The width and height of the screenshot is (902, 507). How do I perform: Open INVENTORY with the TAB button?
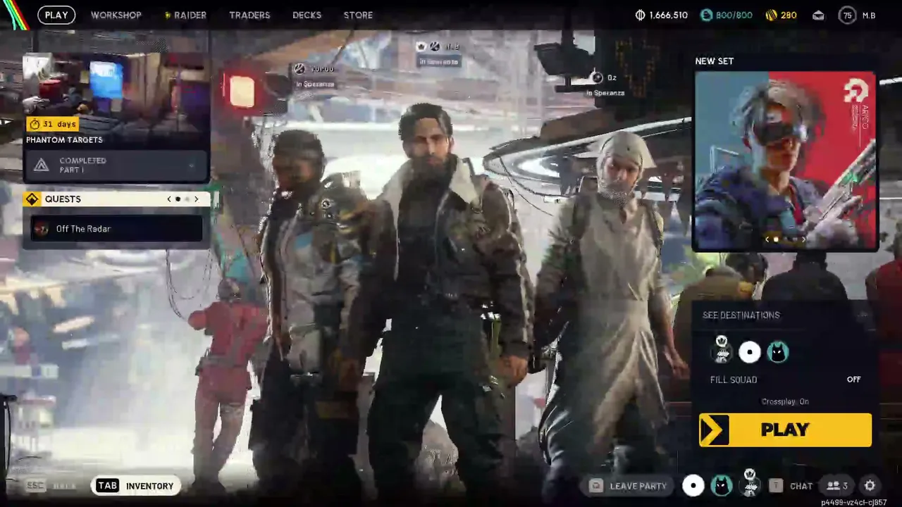point(136,486)
